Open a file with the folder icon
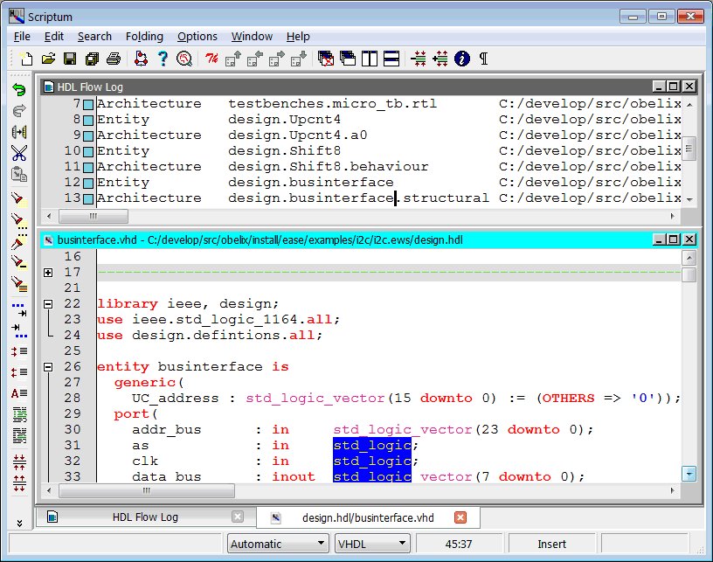 [48, 59]
